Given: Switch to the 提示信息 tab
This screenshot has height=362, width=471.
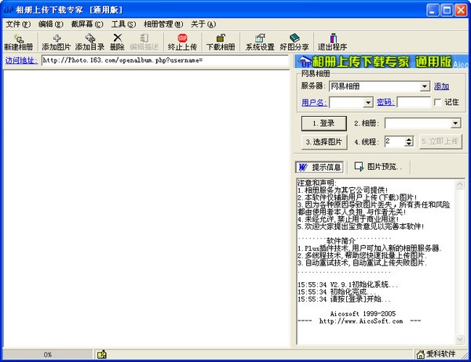Looking at the screenshot, I should (319, 167).
